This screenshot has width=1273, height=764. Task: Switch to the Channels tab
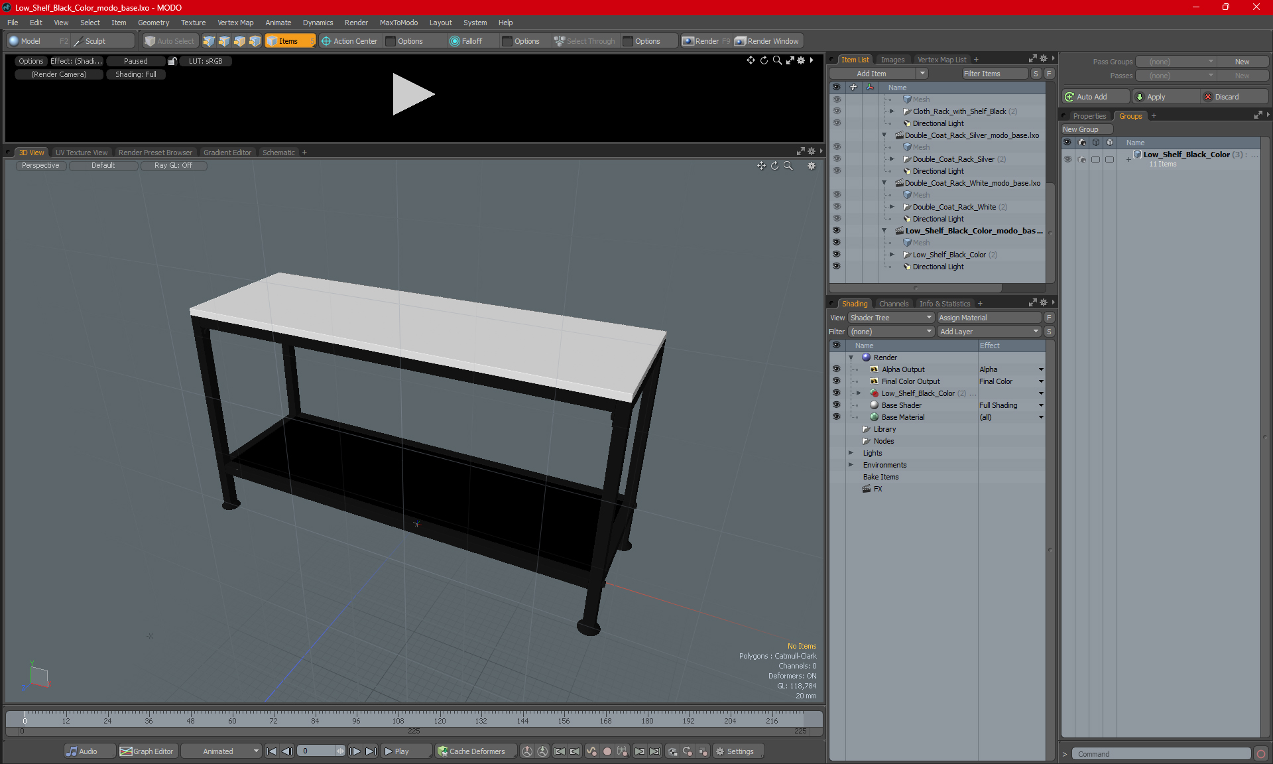pyautogui.click(x=893, y=304)
